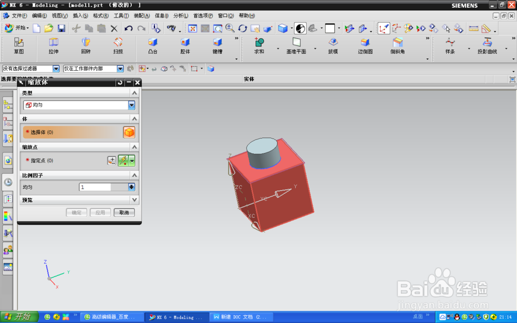Viewport: 517px width, 323px height.
Task: Open the 文件(F) menu
Action: tap(19, 16)
